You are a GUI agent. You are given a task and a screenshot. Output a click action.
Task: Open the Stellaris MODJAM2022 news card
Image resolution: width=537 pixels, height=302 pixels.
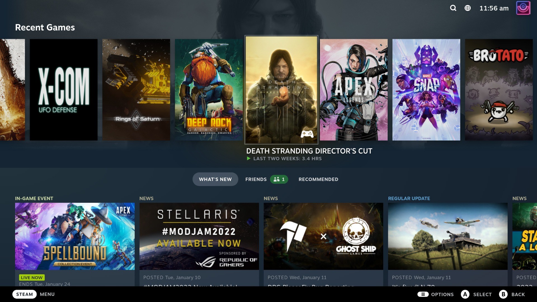tap(199, 236)
